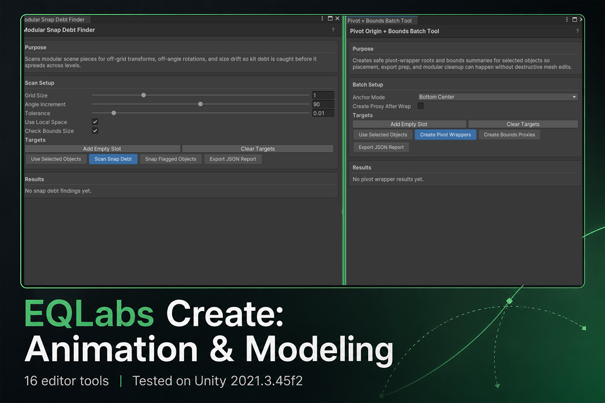Viewport: 605px width, 403px height.
Task: Click the 'Anchor Mode' label
Action: click(x=369, y=97)
